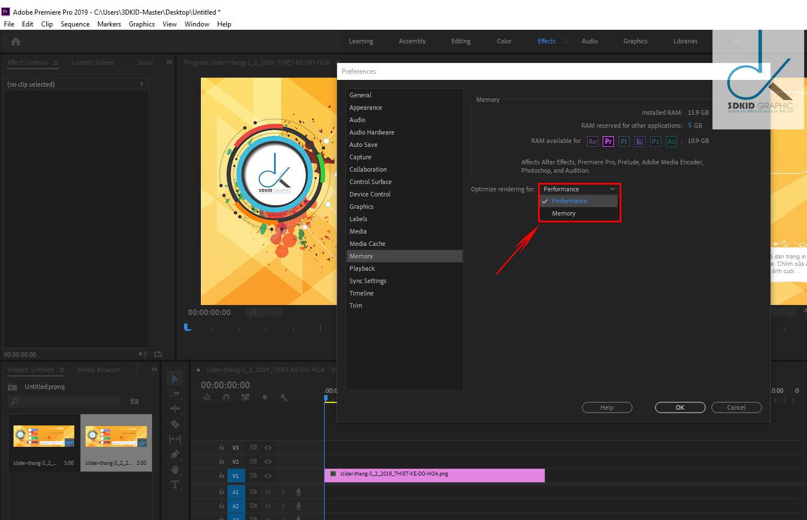807x520 pixels.
Task: Open Optimize rendering for dropdown
Action: [x=579, y=189]
